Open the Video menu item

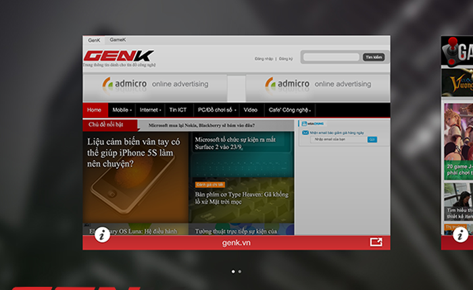coord(251,110)
